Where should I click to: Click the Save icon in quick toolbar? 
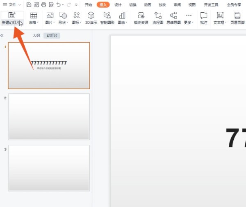point(29,5)
